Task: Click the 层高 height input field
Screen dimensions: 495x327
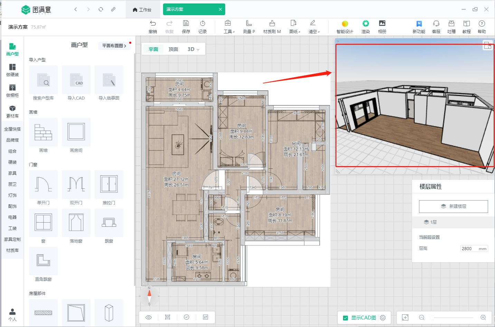Action: pyautogui.click(x=474, y=248)
